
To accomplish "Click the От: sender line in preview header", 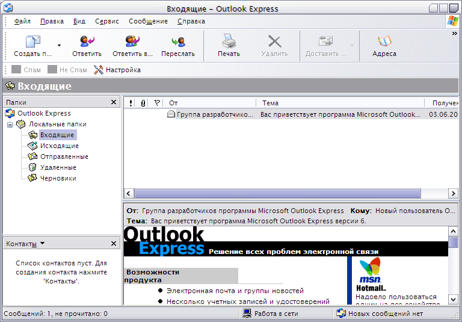I will [235, 211].
